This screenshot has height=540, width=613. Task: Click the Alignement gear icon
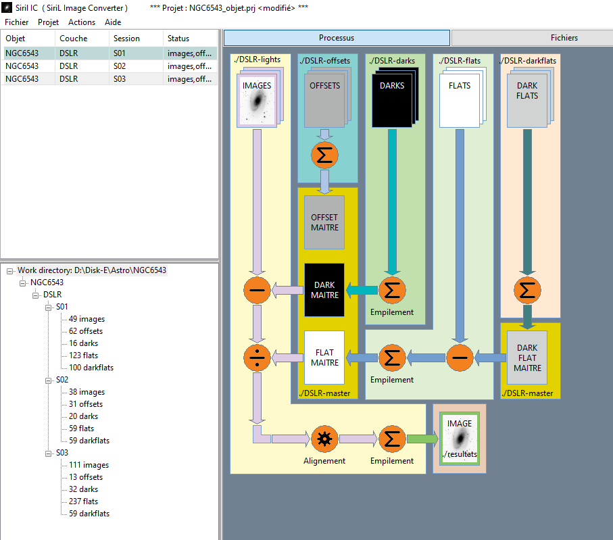coord(324,439)
